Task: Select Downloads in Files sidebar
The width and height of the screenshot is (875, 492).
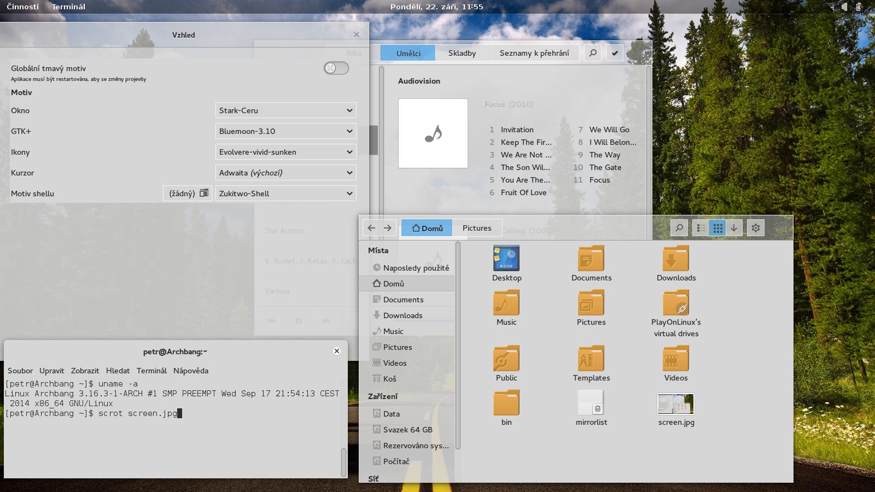Action: click(x=407, y=315)
